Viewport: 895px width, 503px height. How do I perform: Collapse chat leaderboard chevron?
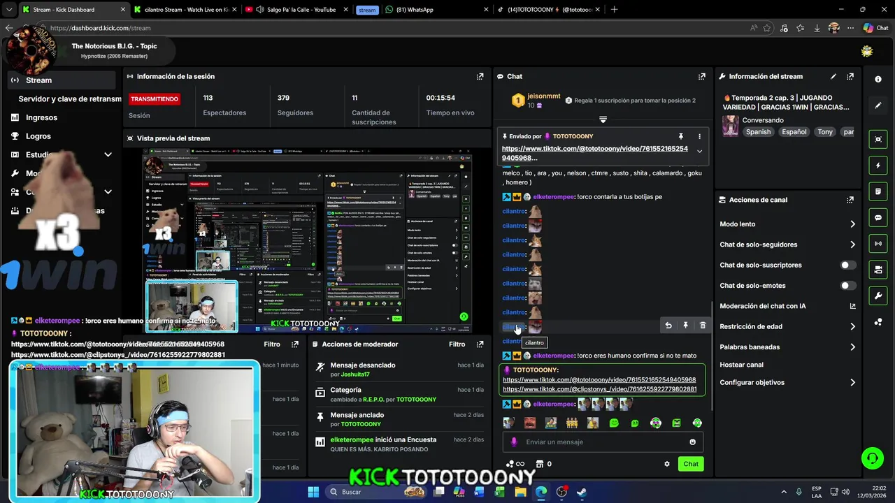603,119
